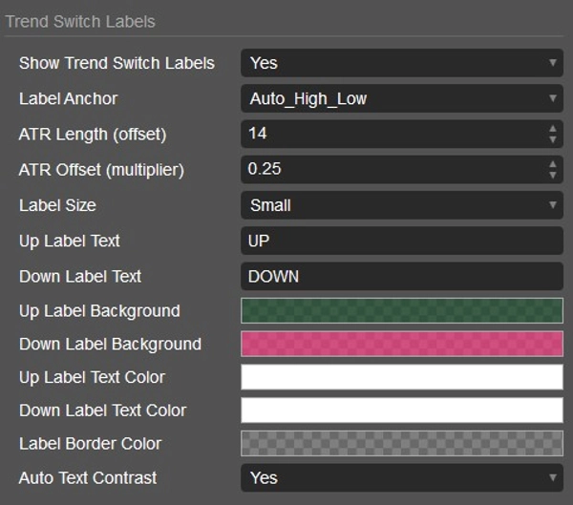
Task: Decrease ATR Offset multiplier with down arrow
Action: pos(553,175)
